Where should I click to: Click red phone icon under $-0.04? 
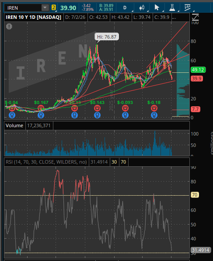pos(12,108)
